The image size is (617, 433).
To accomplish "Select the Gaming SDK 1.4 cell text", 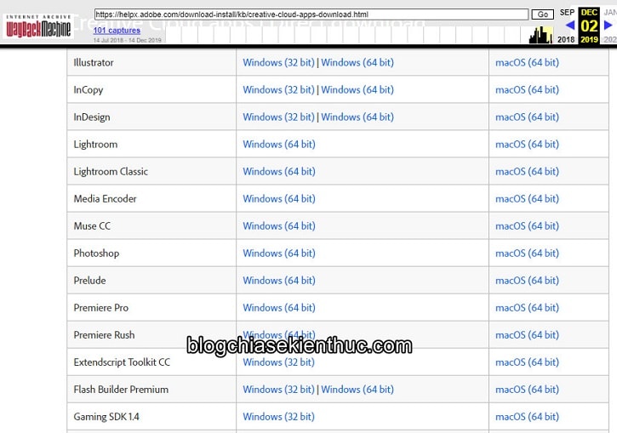I will [x=106, y=417].
